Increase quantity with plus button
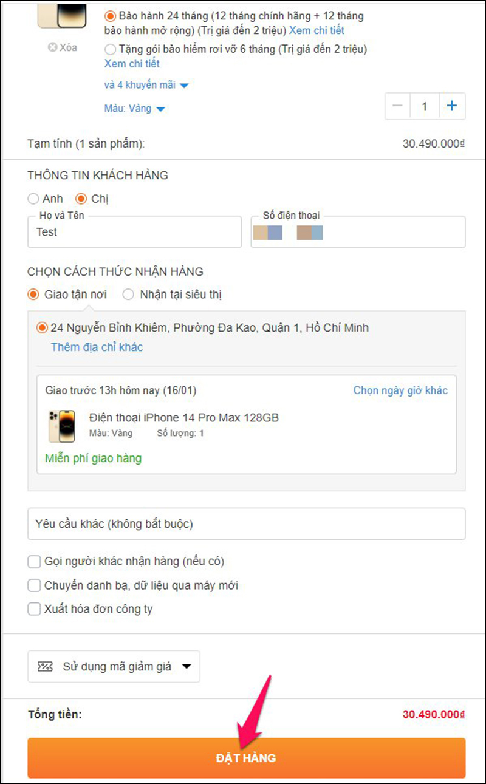 coord(451,106)
